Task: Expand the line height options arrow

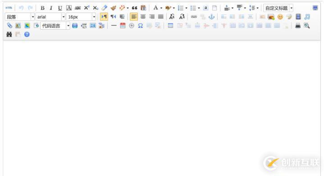Action: point(258,8)
